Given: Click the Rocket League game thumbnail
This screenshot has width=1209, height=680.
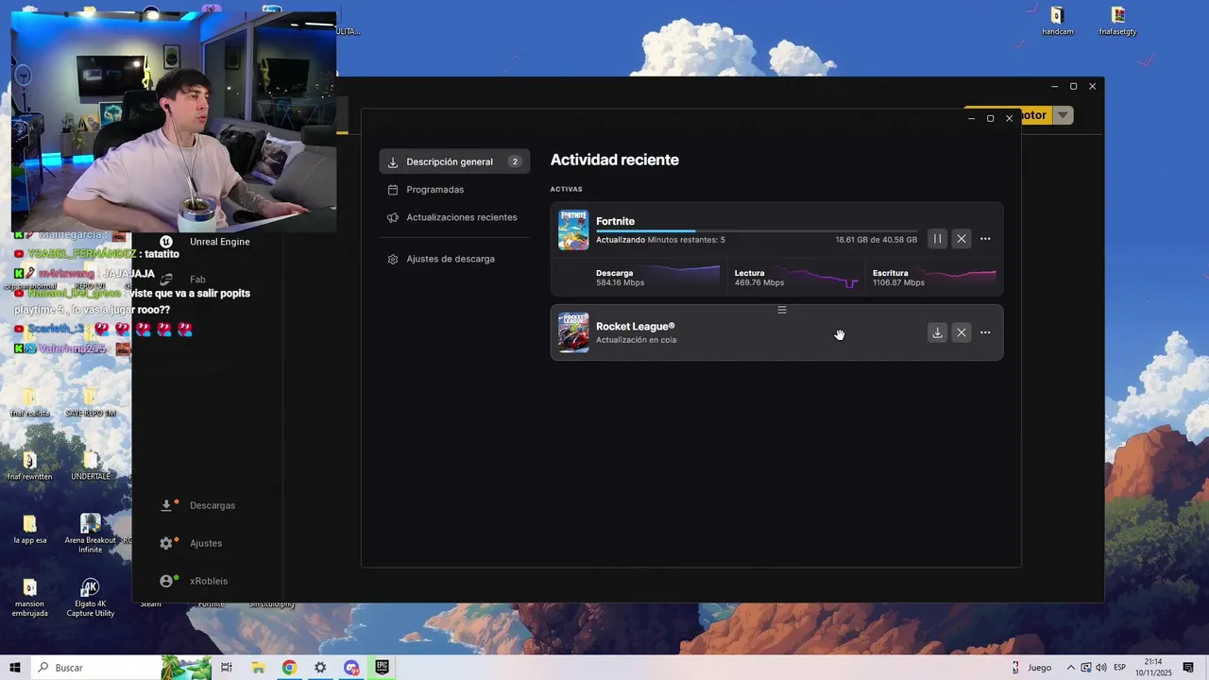Looking at the screenshot, I should click(x=573, y=332).
